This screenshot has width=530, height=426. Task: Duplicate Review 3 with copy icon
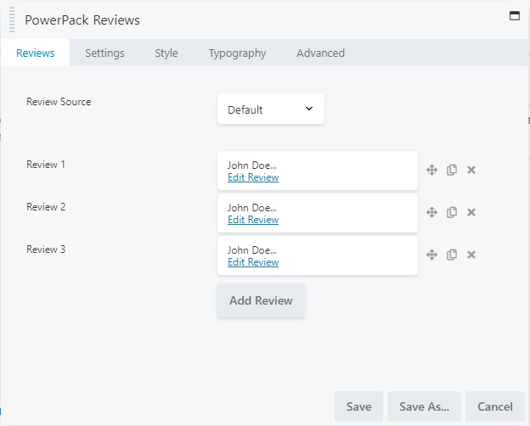(452, 255)
